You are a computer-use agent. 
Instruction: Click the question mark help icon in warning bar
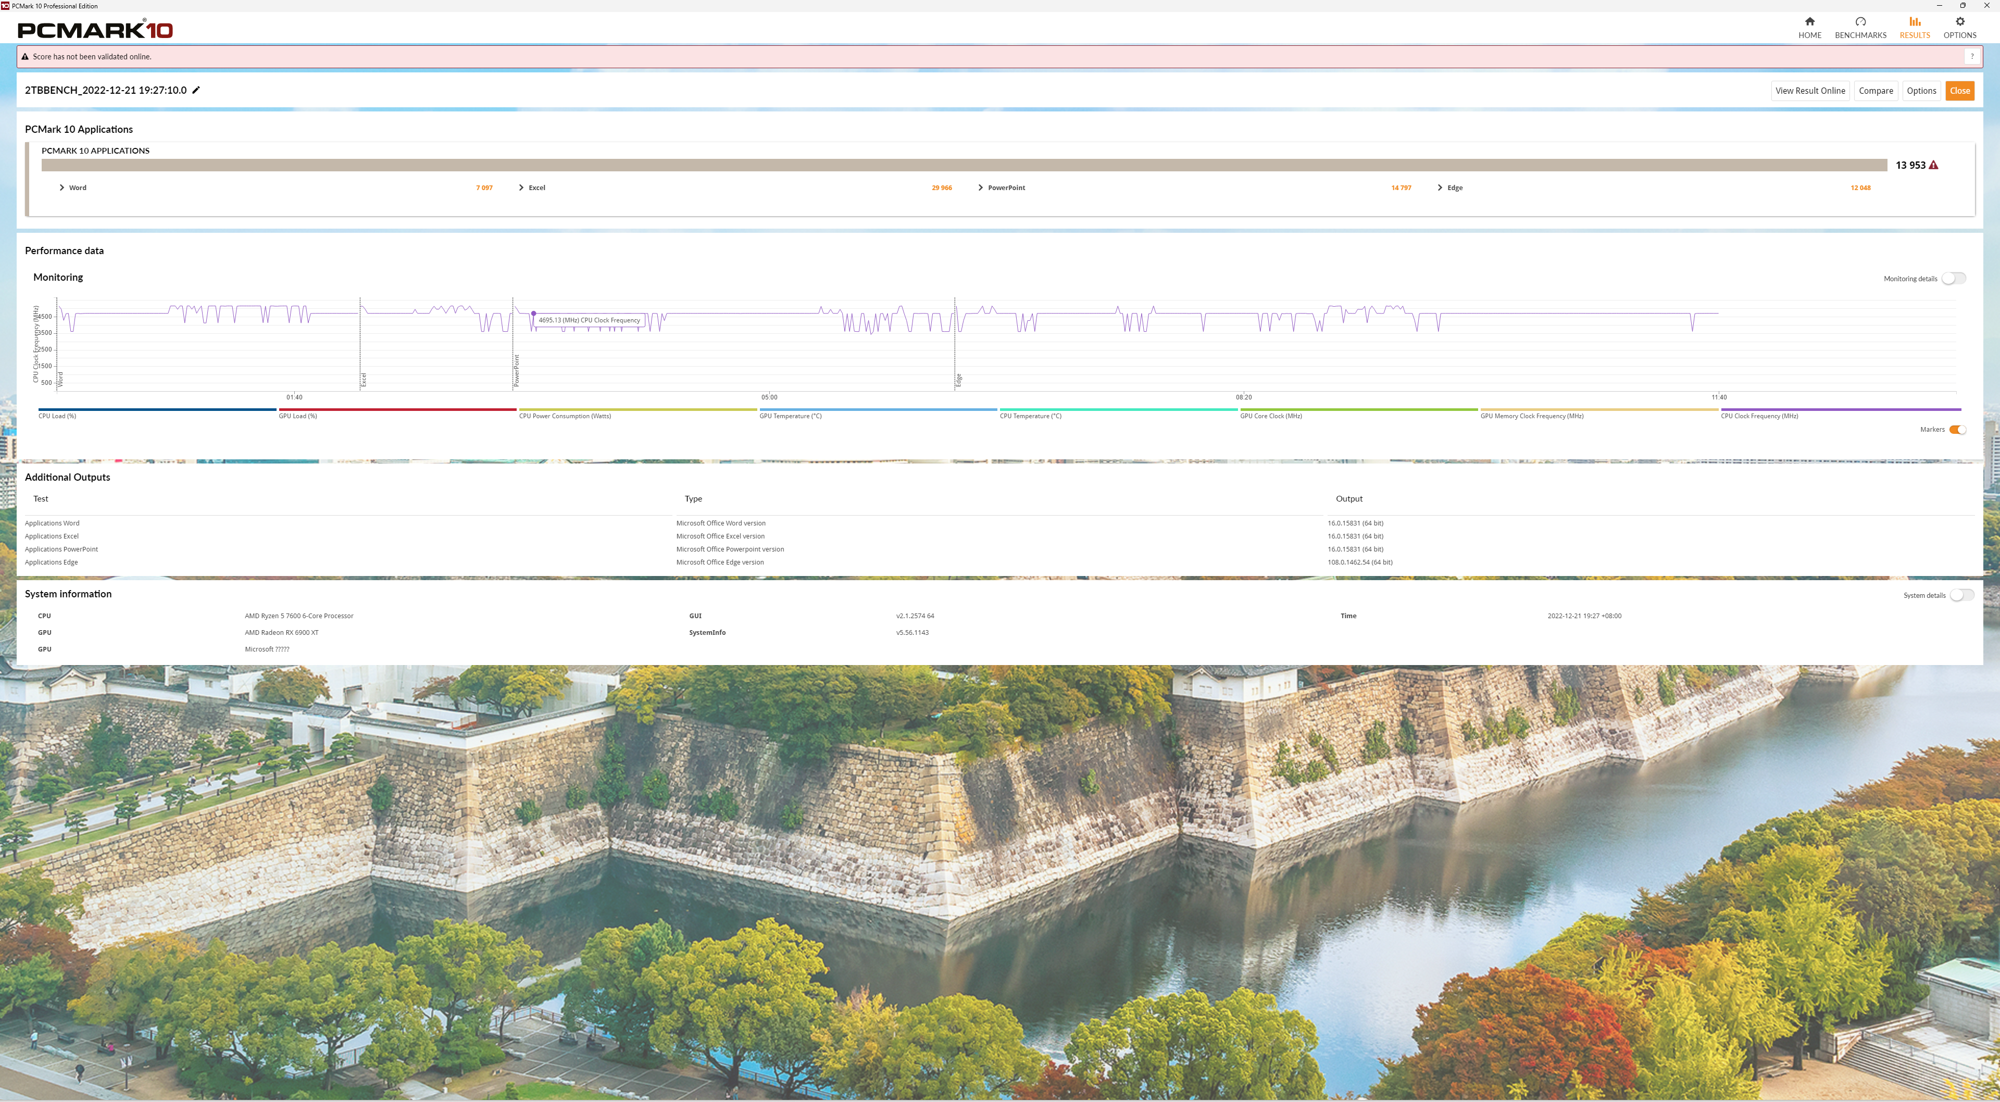[x=1971, y=57]
